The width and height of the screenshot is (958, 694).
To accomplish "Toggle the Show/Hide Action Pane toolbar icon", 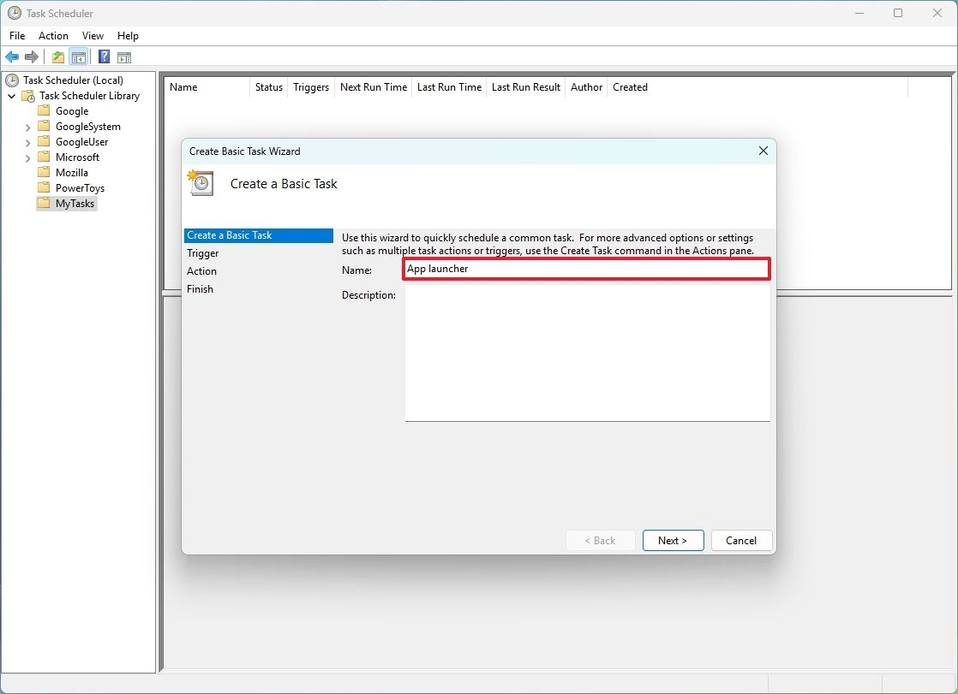I will click(124, 56).
